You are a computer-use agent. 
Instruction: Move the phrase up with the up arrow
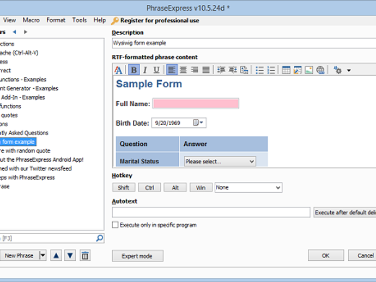(x=56, y=256)
